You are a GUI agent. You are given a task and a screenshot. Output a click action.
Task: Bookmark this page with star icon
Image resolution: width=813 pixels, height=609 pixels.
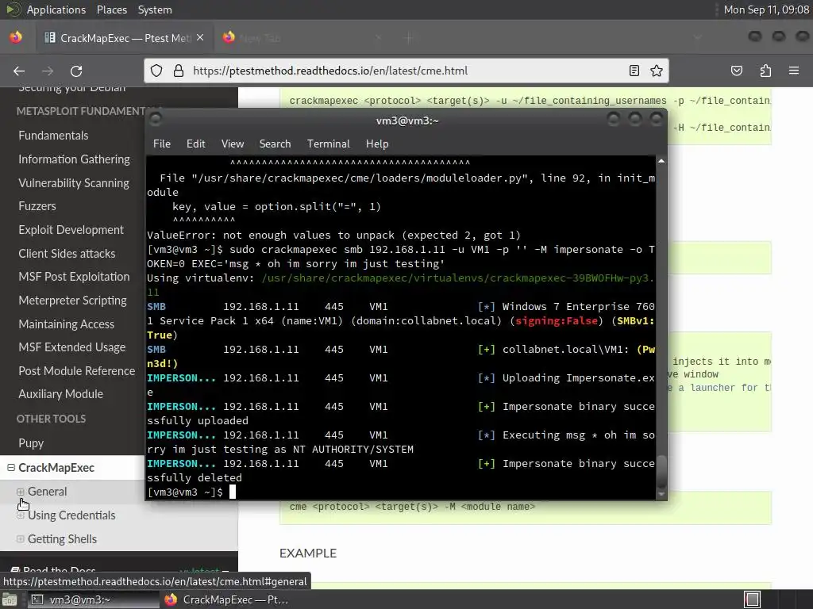(x=657, y=71)
